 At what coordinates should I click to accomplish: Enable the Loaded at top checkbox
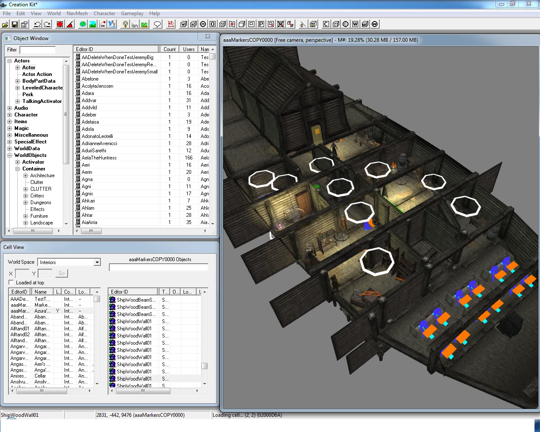pyautogui.click(x=11, y=282)
